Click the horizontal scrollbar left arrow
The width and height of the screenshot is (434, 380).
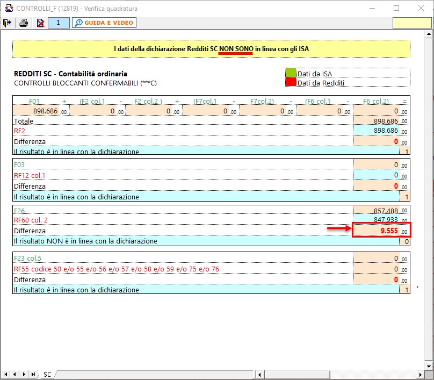pyautogui.click(x=259, y=375)
